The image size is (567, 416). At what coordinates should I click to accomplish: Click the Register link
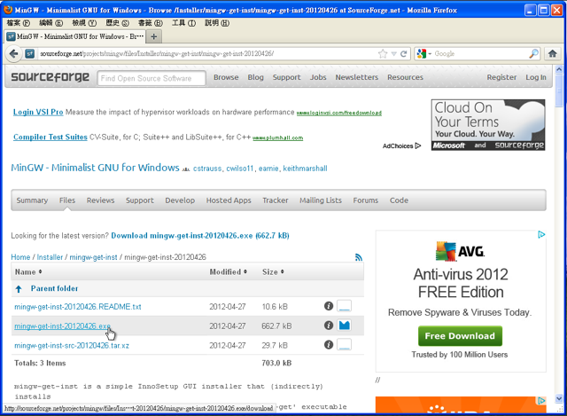pyautogui.click(x=501, y=77)
